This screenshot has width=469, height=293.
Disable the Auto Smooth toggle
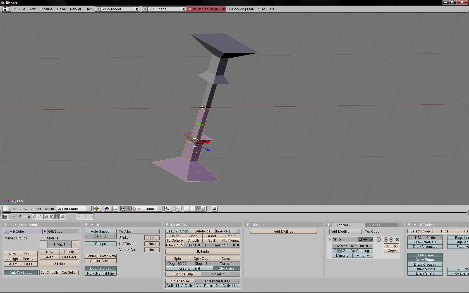100,231
